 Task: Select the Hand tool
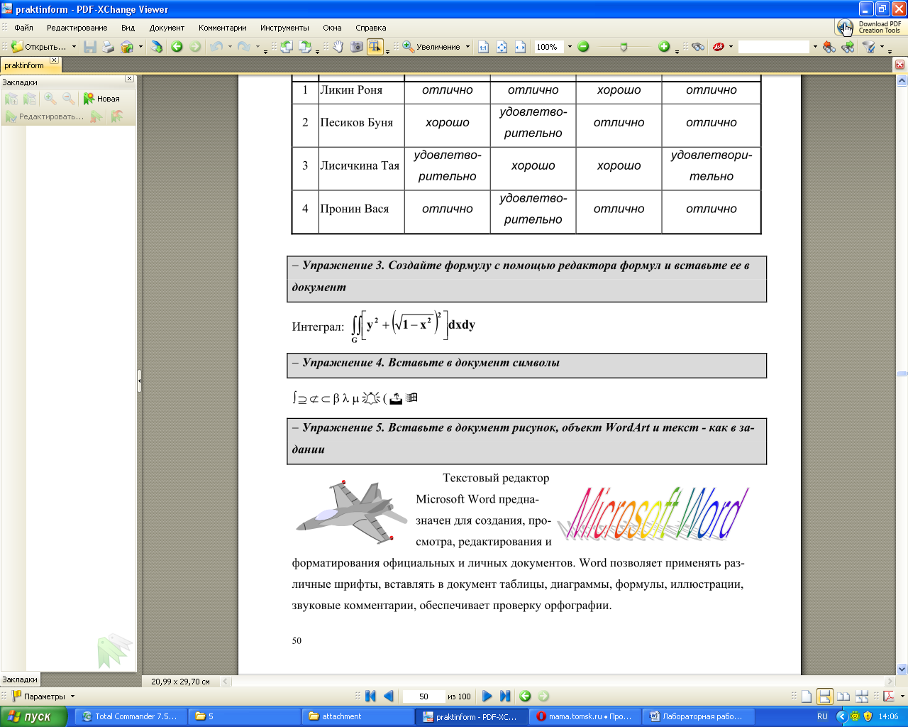pyautogui.click(x=338, y=47)
